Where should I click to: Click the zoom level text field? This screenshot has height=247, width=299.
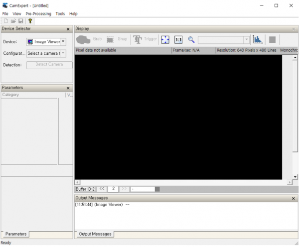(x=221, y=40)
